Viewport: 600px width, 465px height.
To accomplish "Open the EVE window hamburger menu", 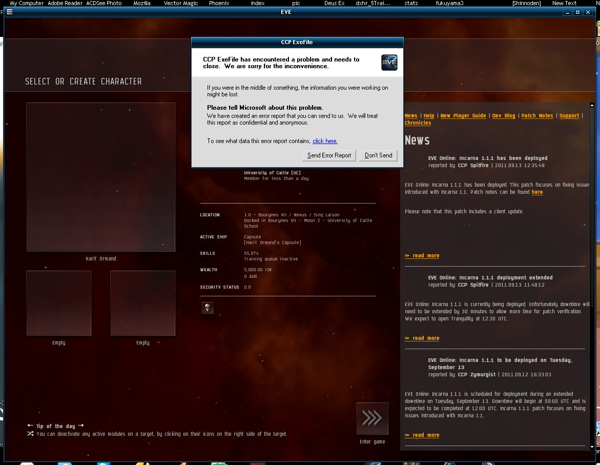I will pyautogui.click(x=10, y=12).
